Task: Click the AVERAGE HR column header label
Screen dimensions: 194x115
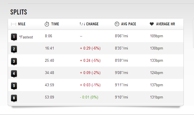Action: pyautogui.click(x=166, y=24)
